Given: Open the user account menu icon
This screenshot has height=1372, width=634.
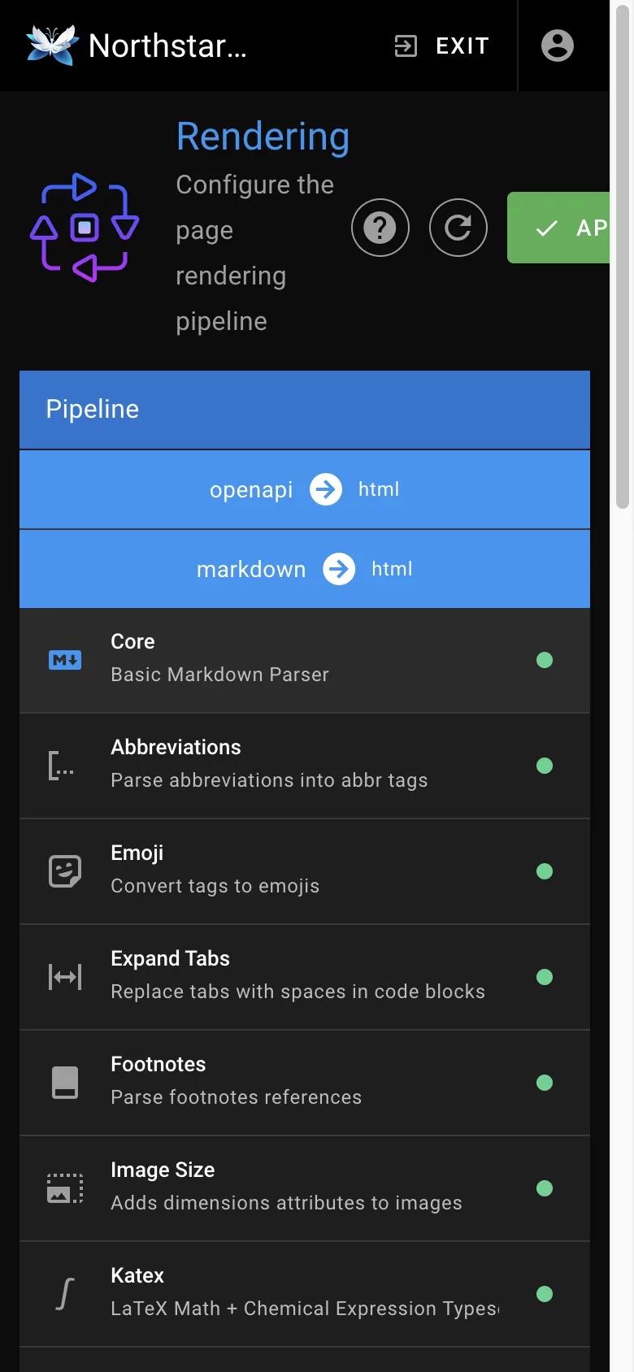Looking at the screenshot, I should pos(558,46).
